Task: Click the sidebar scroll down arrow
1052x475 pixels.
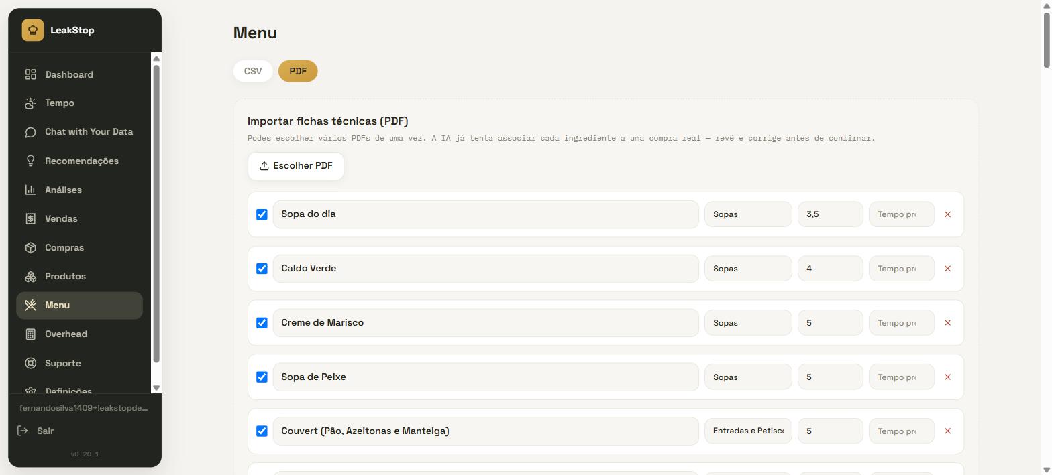Action: click(x=156, y=388)
